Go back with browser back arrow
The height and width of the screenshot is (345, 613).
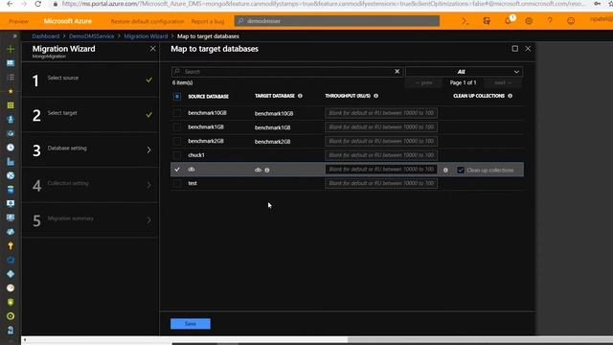[10, 4]
